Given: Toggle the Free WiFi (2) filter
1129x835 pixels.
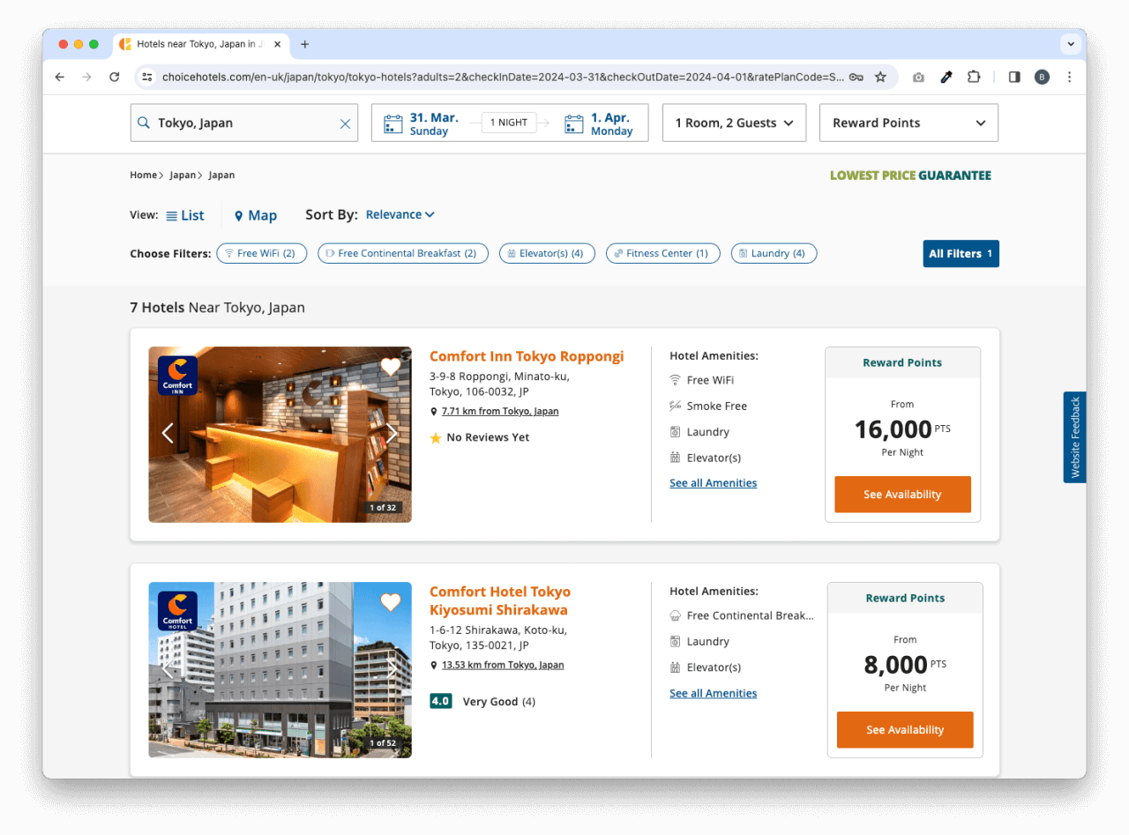Looking at the screenshot, I should coord(262,254).
